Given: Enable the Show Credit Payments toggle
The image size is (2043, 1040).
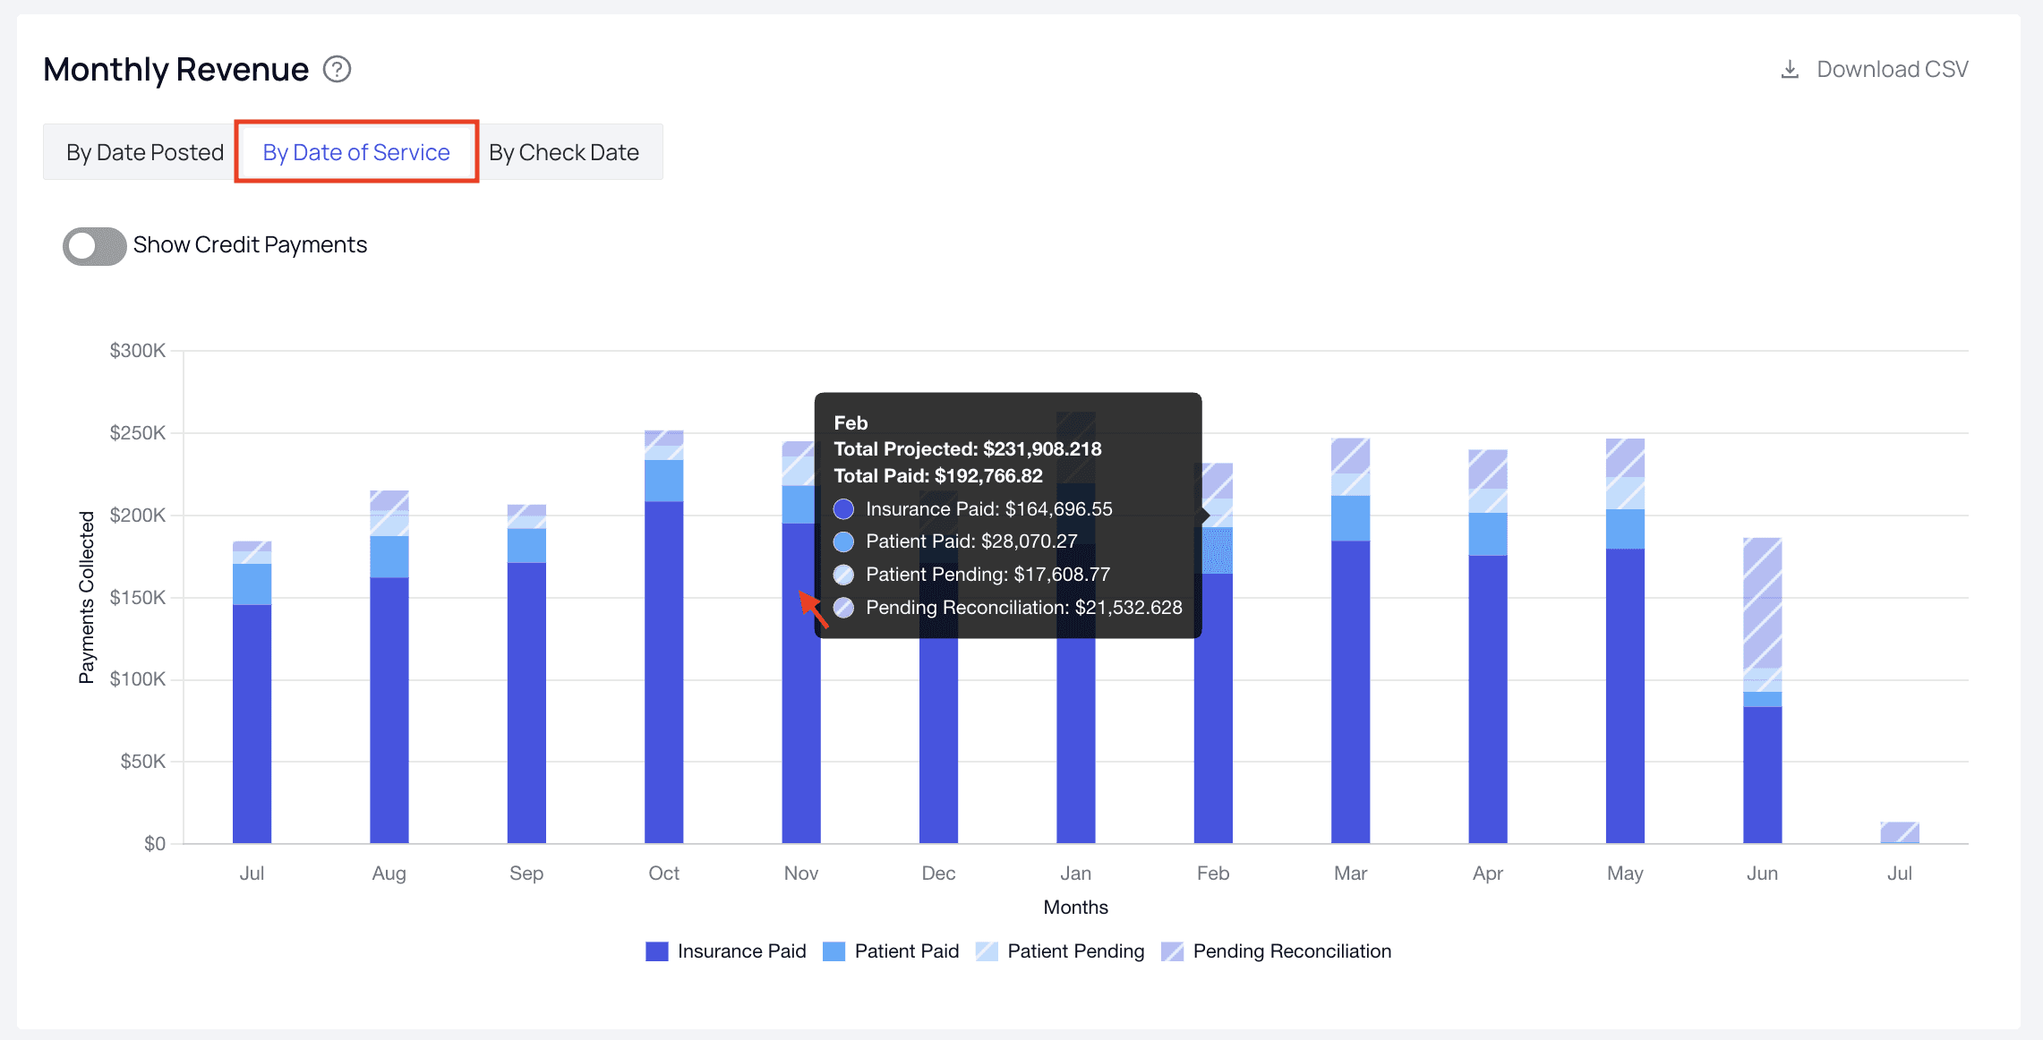Looking at the screenshot, I should [94, 245].
